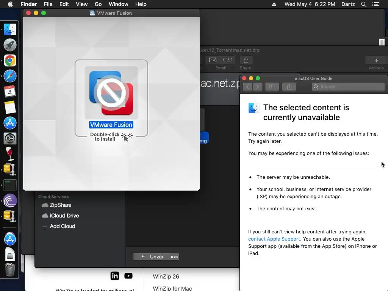Go back in macOS User Guide
The width and height of the screenshot is (388, 291).
point(247,87)
